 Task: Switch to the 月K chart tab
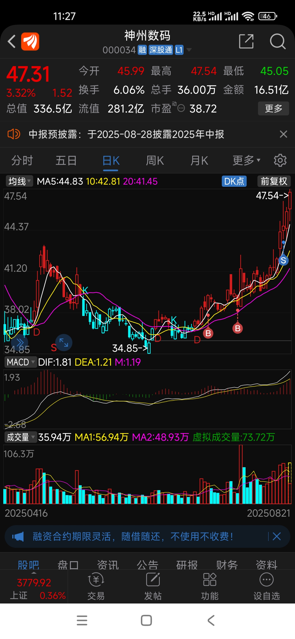[199, 161]
